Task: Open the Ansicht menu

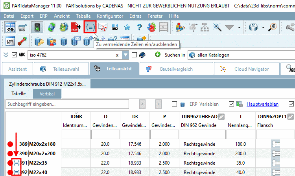Action: [x=62, y=16]
